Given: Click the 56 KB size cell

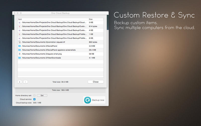Looking at the screenshot, I should coord(91,54).
